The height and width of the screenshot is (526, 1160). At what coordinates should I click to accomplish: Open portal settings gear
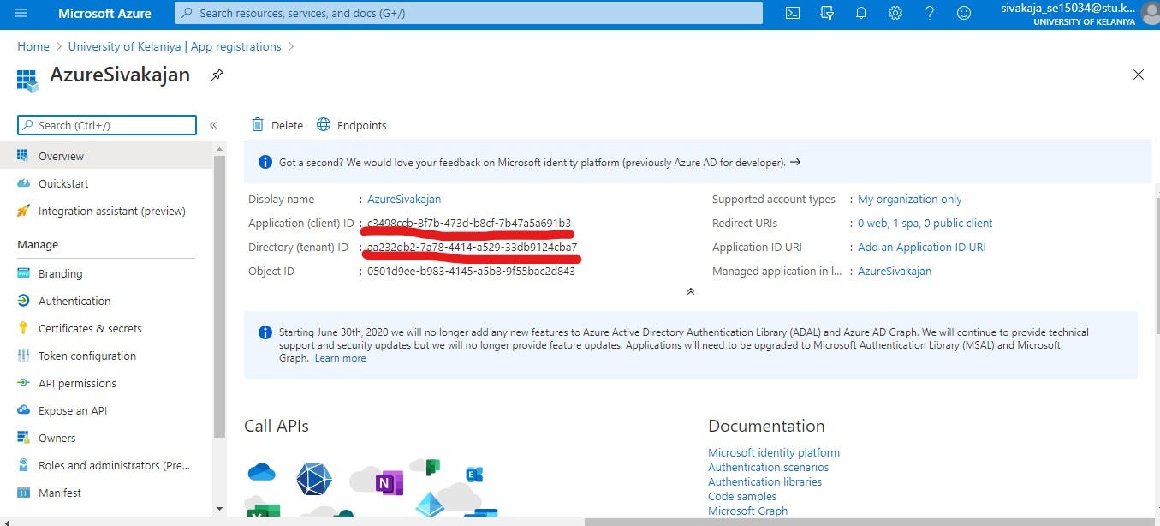(895, 13)
